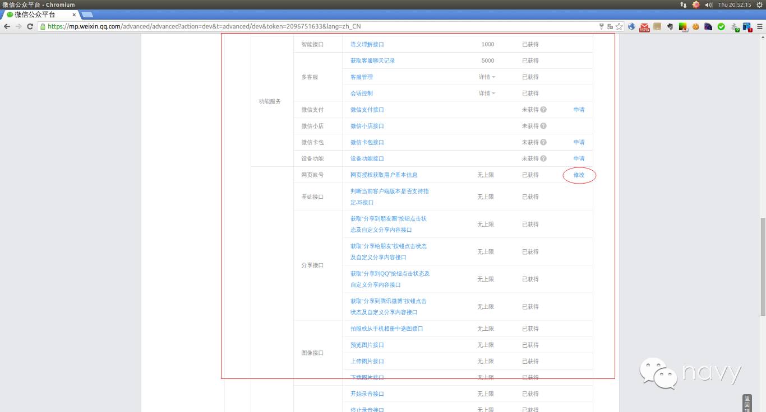Close the 微信公众平台 tab
766x412 pixels.
click(x=74, y=15)
